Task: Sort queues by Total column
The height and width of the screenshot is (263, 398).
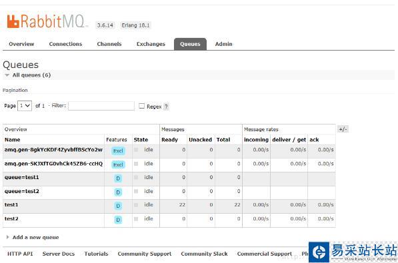Action: [223, 140]
